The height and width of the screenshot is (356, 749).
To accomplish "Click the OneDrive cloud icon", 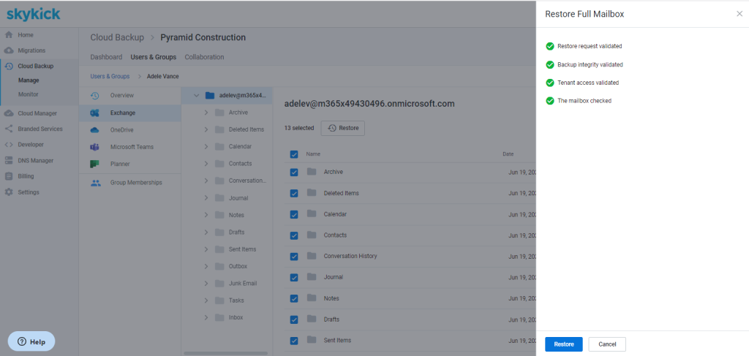I will pos(94,130).
